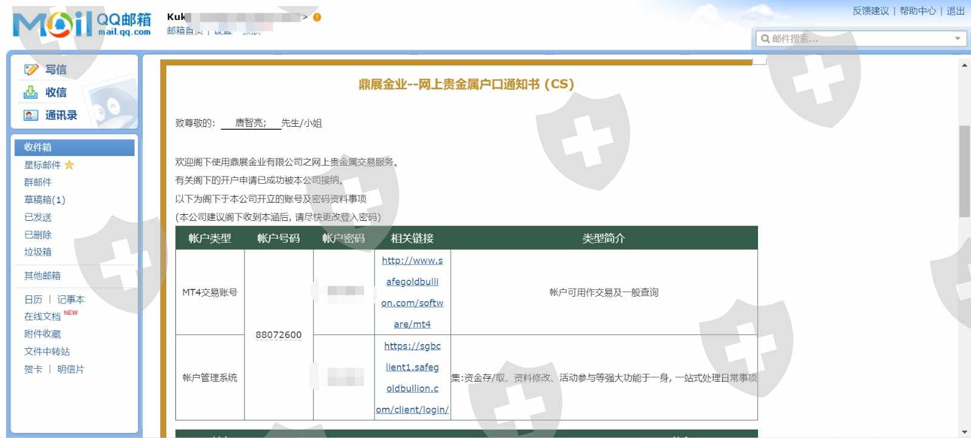Click the line 有关阁下的开户申请已成功被本公司接纳。
The height and width of the screenshot is (438, 971).
[259, 180]
